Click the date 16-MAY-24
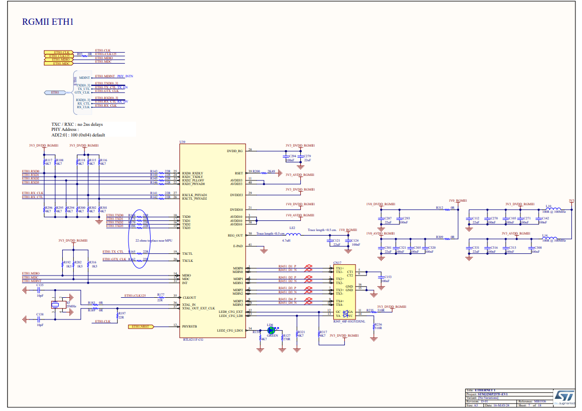This screenshot has height=411, width=582. pos(501,405)
